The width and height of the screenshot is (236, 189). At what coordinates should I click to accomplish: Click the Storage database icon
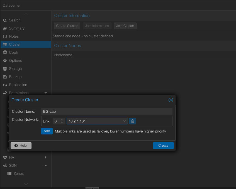click(x=5, y=69)
